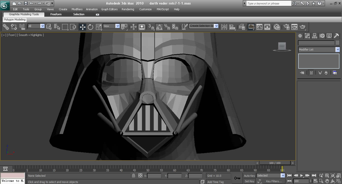The width and height of the screenshot is (342, 184).
Task: Activate Select and Move tool
Action: pos(83,27)
